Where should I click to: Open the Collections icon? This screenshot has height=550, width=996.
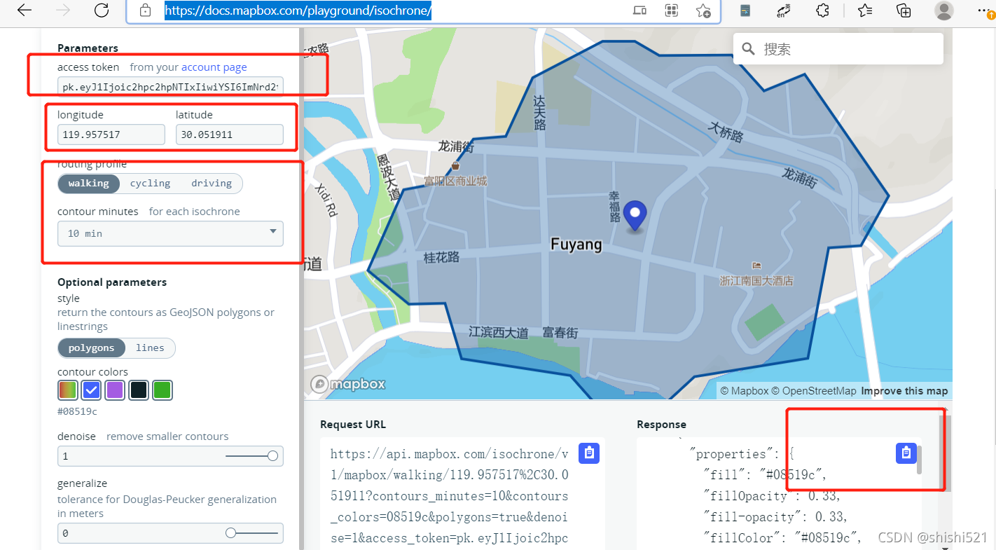click(904, 11)
